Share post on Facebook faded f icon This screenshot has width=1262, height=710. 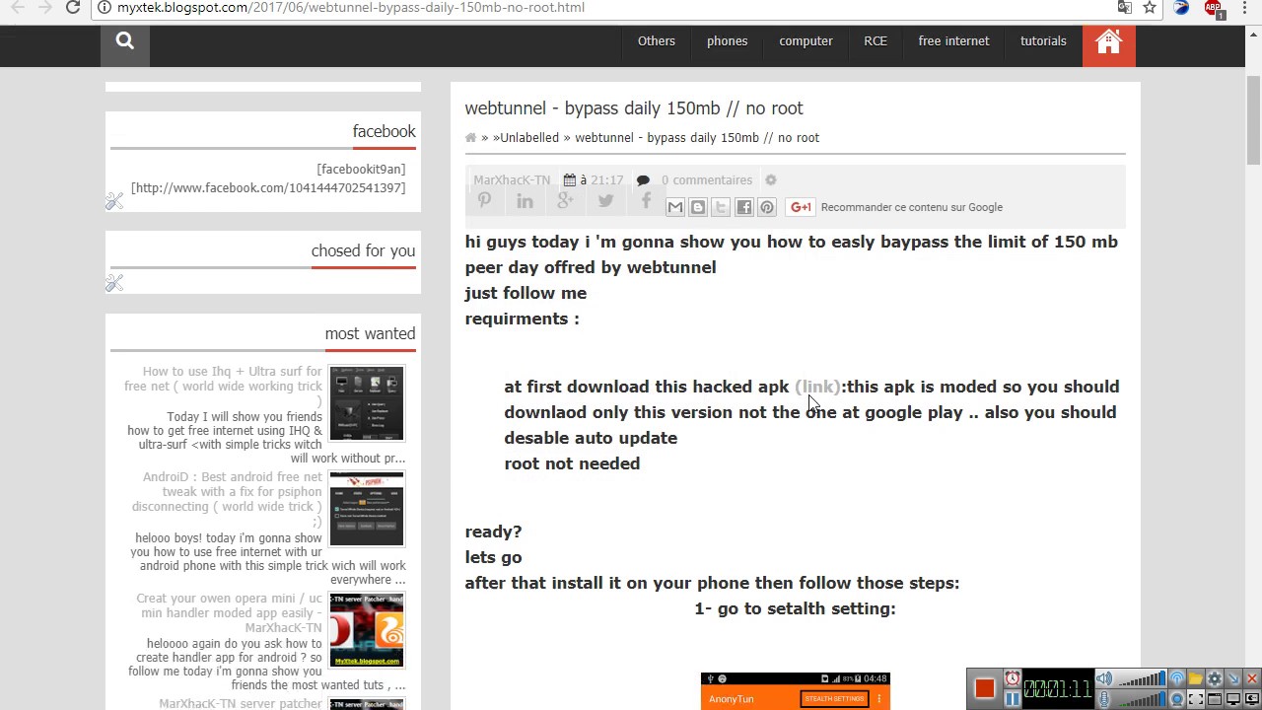pyautogui.click(x=646, y=200)
